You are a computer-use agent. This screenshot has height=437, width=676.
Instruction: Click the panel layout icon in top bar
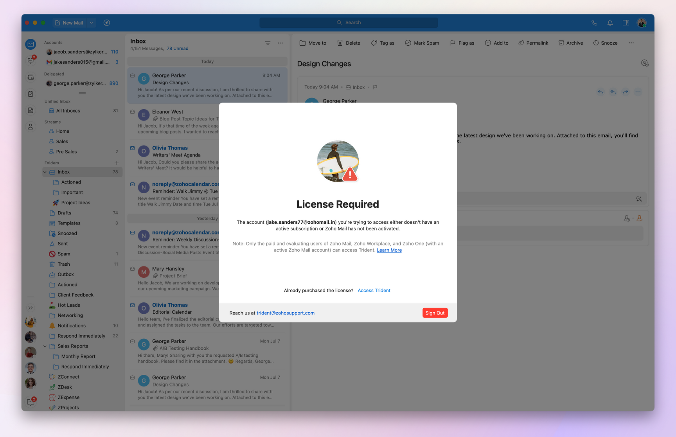(626, 23)
